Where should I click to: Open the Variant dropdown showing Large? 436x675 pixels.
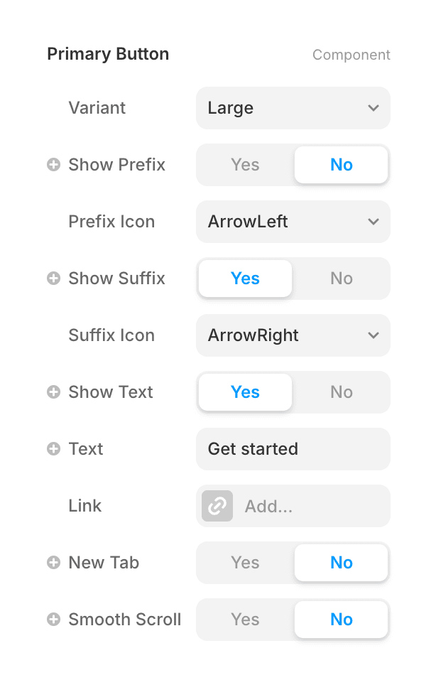[x=293, y=108]
